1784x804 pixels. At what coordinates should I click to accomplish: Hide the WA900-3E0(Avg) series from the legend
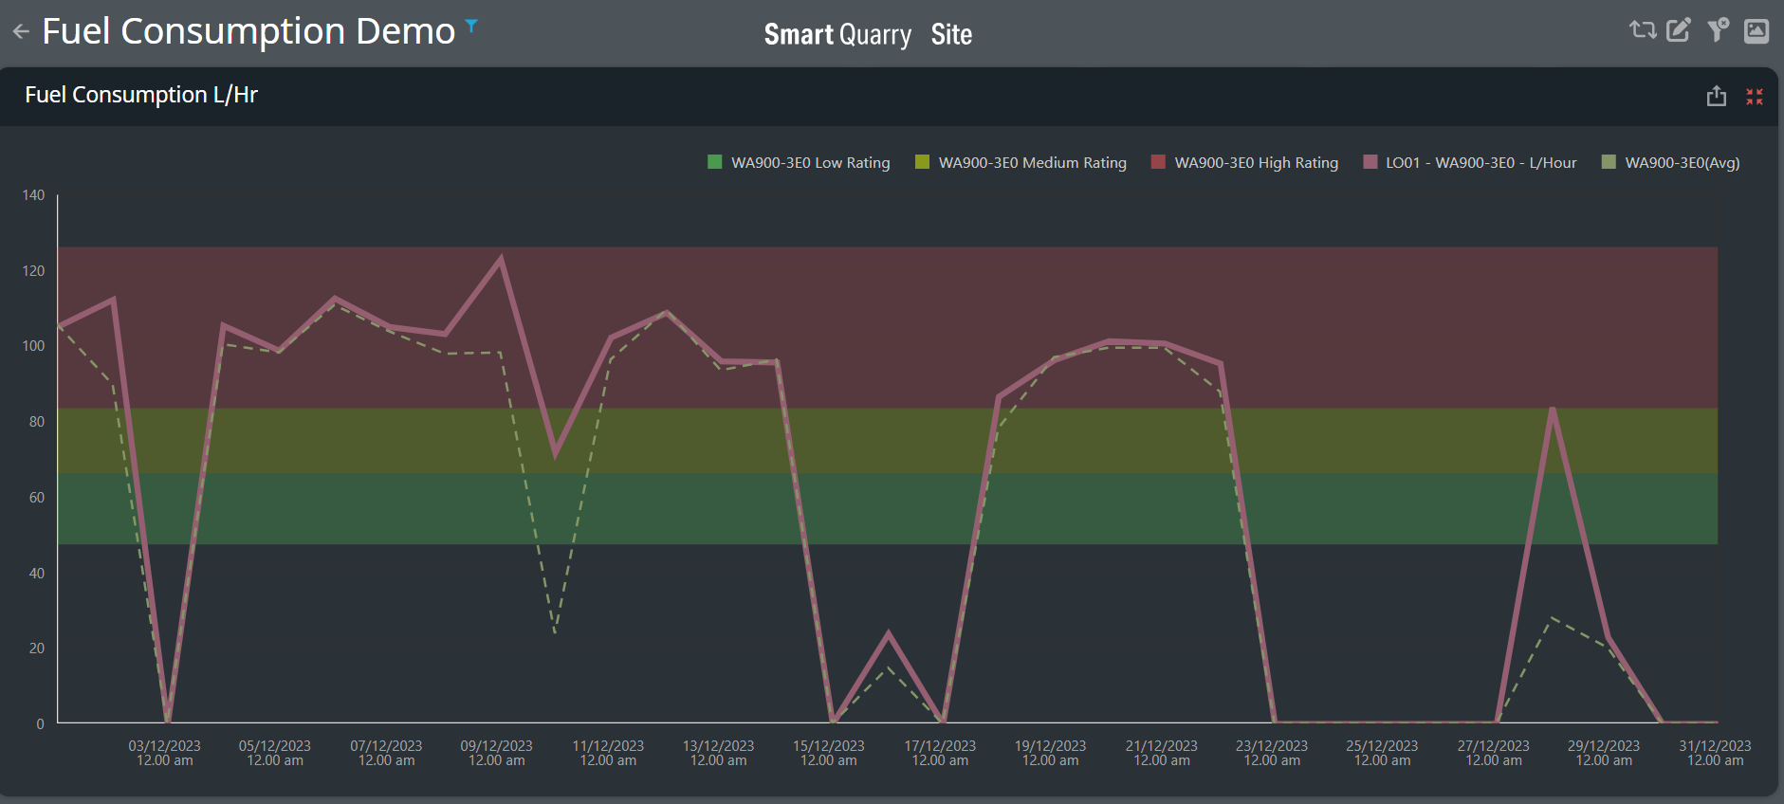(x=1609, y=162)
